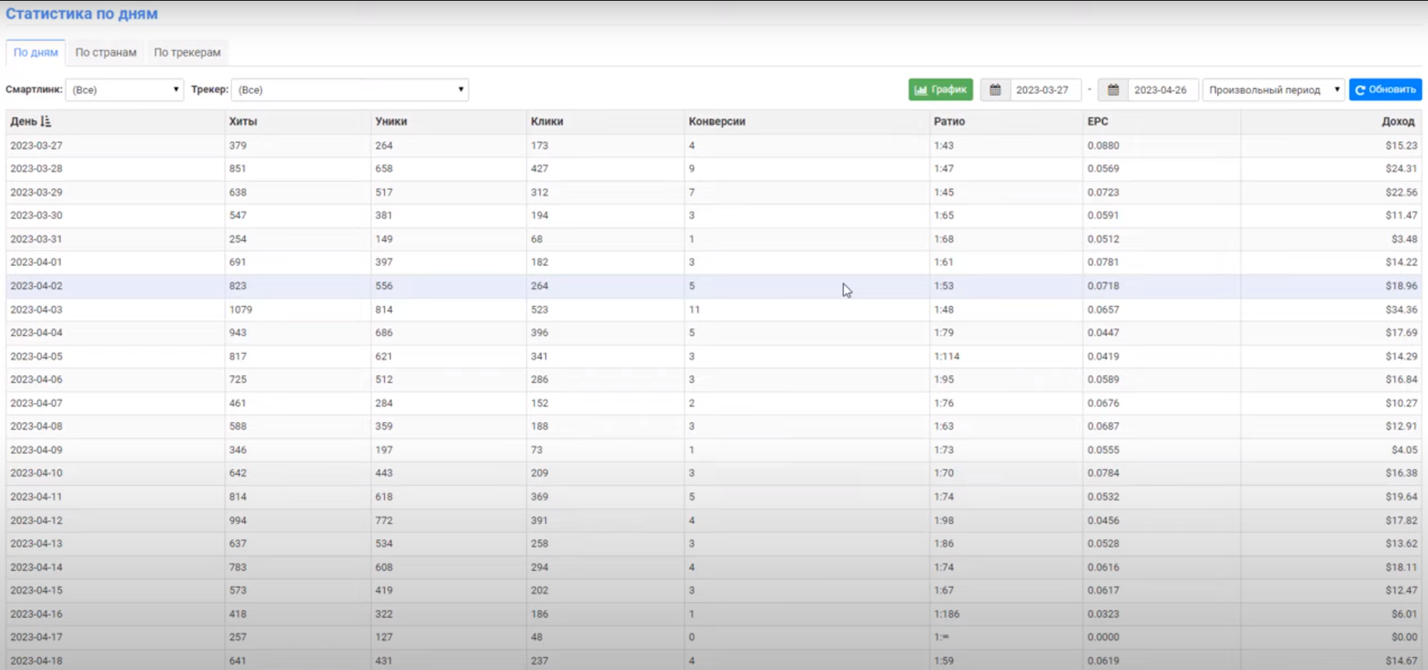Click the start date field 2023-03-27

(x=1045, y=89)
